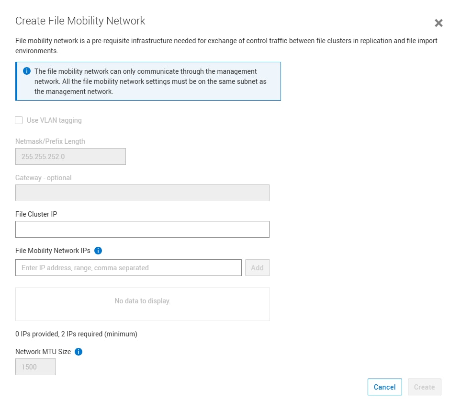The height and width of the screenshot is (403, 450).
Task: Click the 'Create File Mobility Network' title
Action: tap(80, 21)
